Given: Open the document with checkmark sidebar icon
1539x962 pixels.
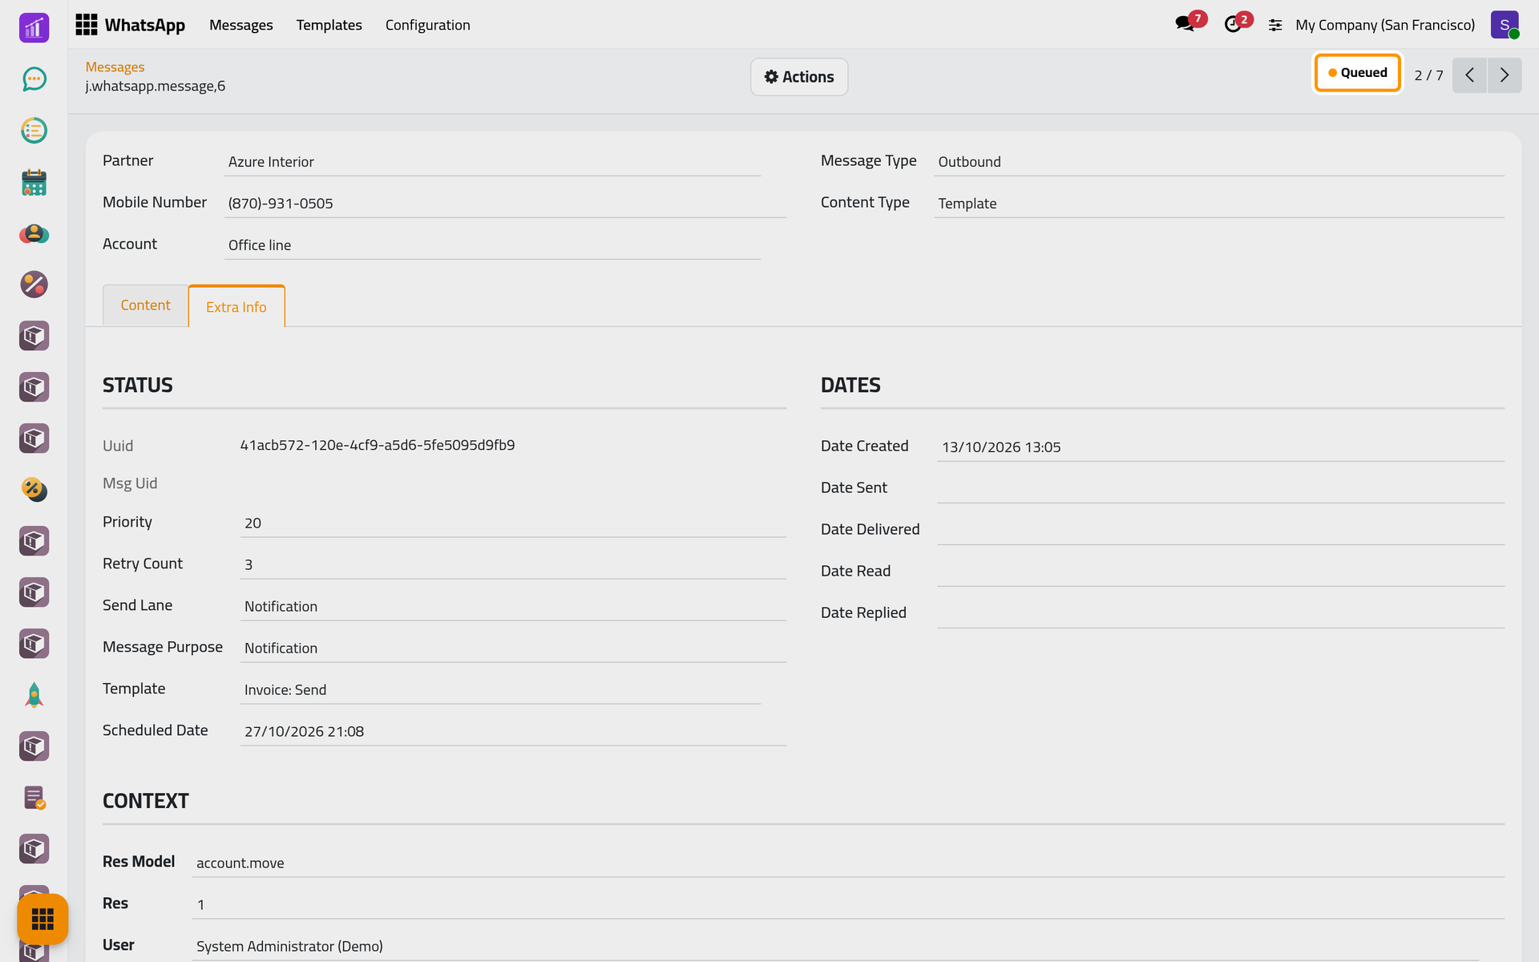Looking at the screenshot, I should coord(34,798).
